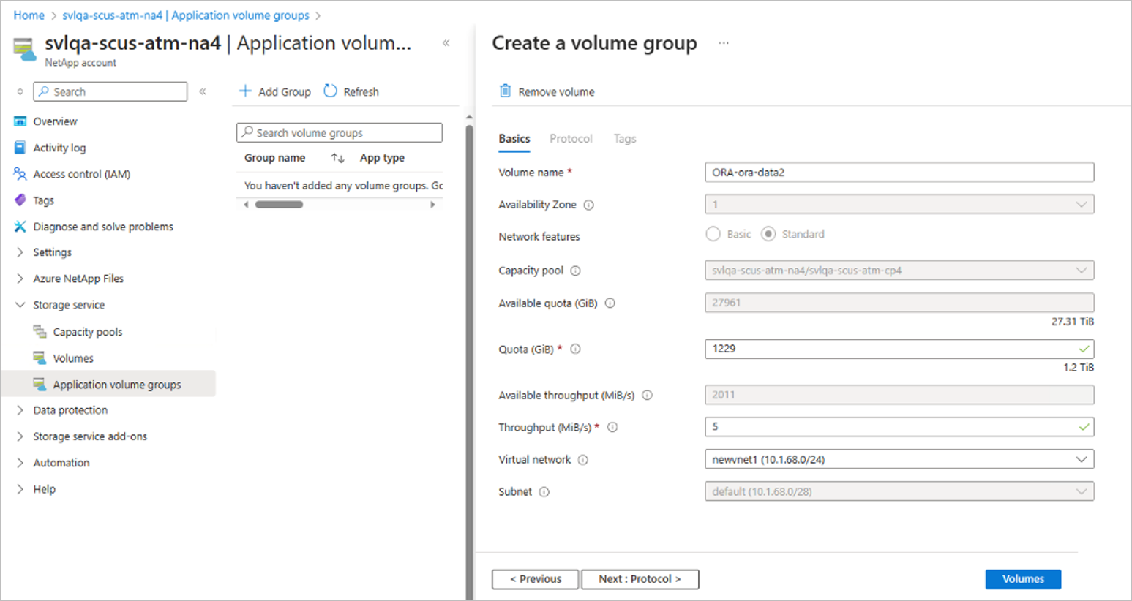Click the Refresh icon in toolbar
1132x601 pixels.
tap(331, 91)
